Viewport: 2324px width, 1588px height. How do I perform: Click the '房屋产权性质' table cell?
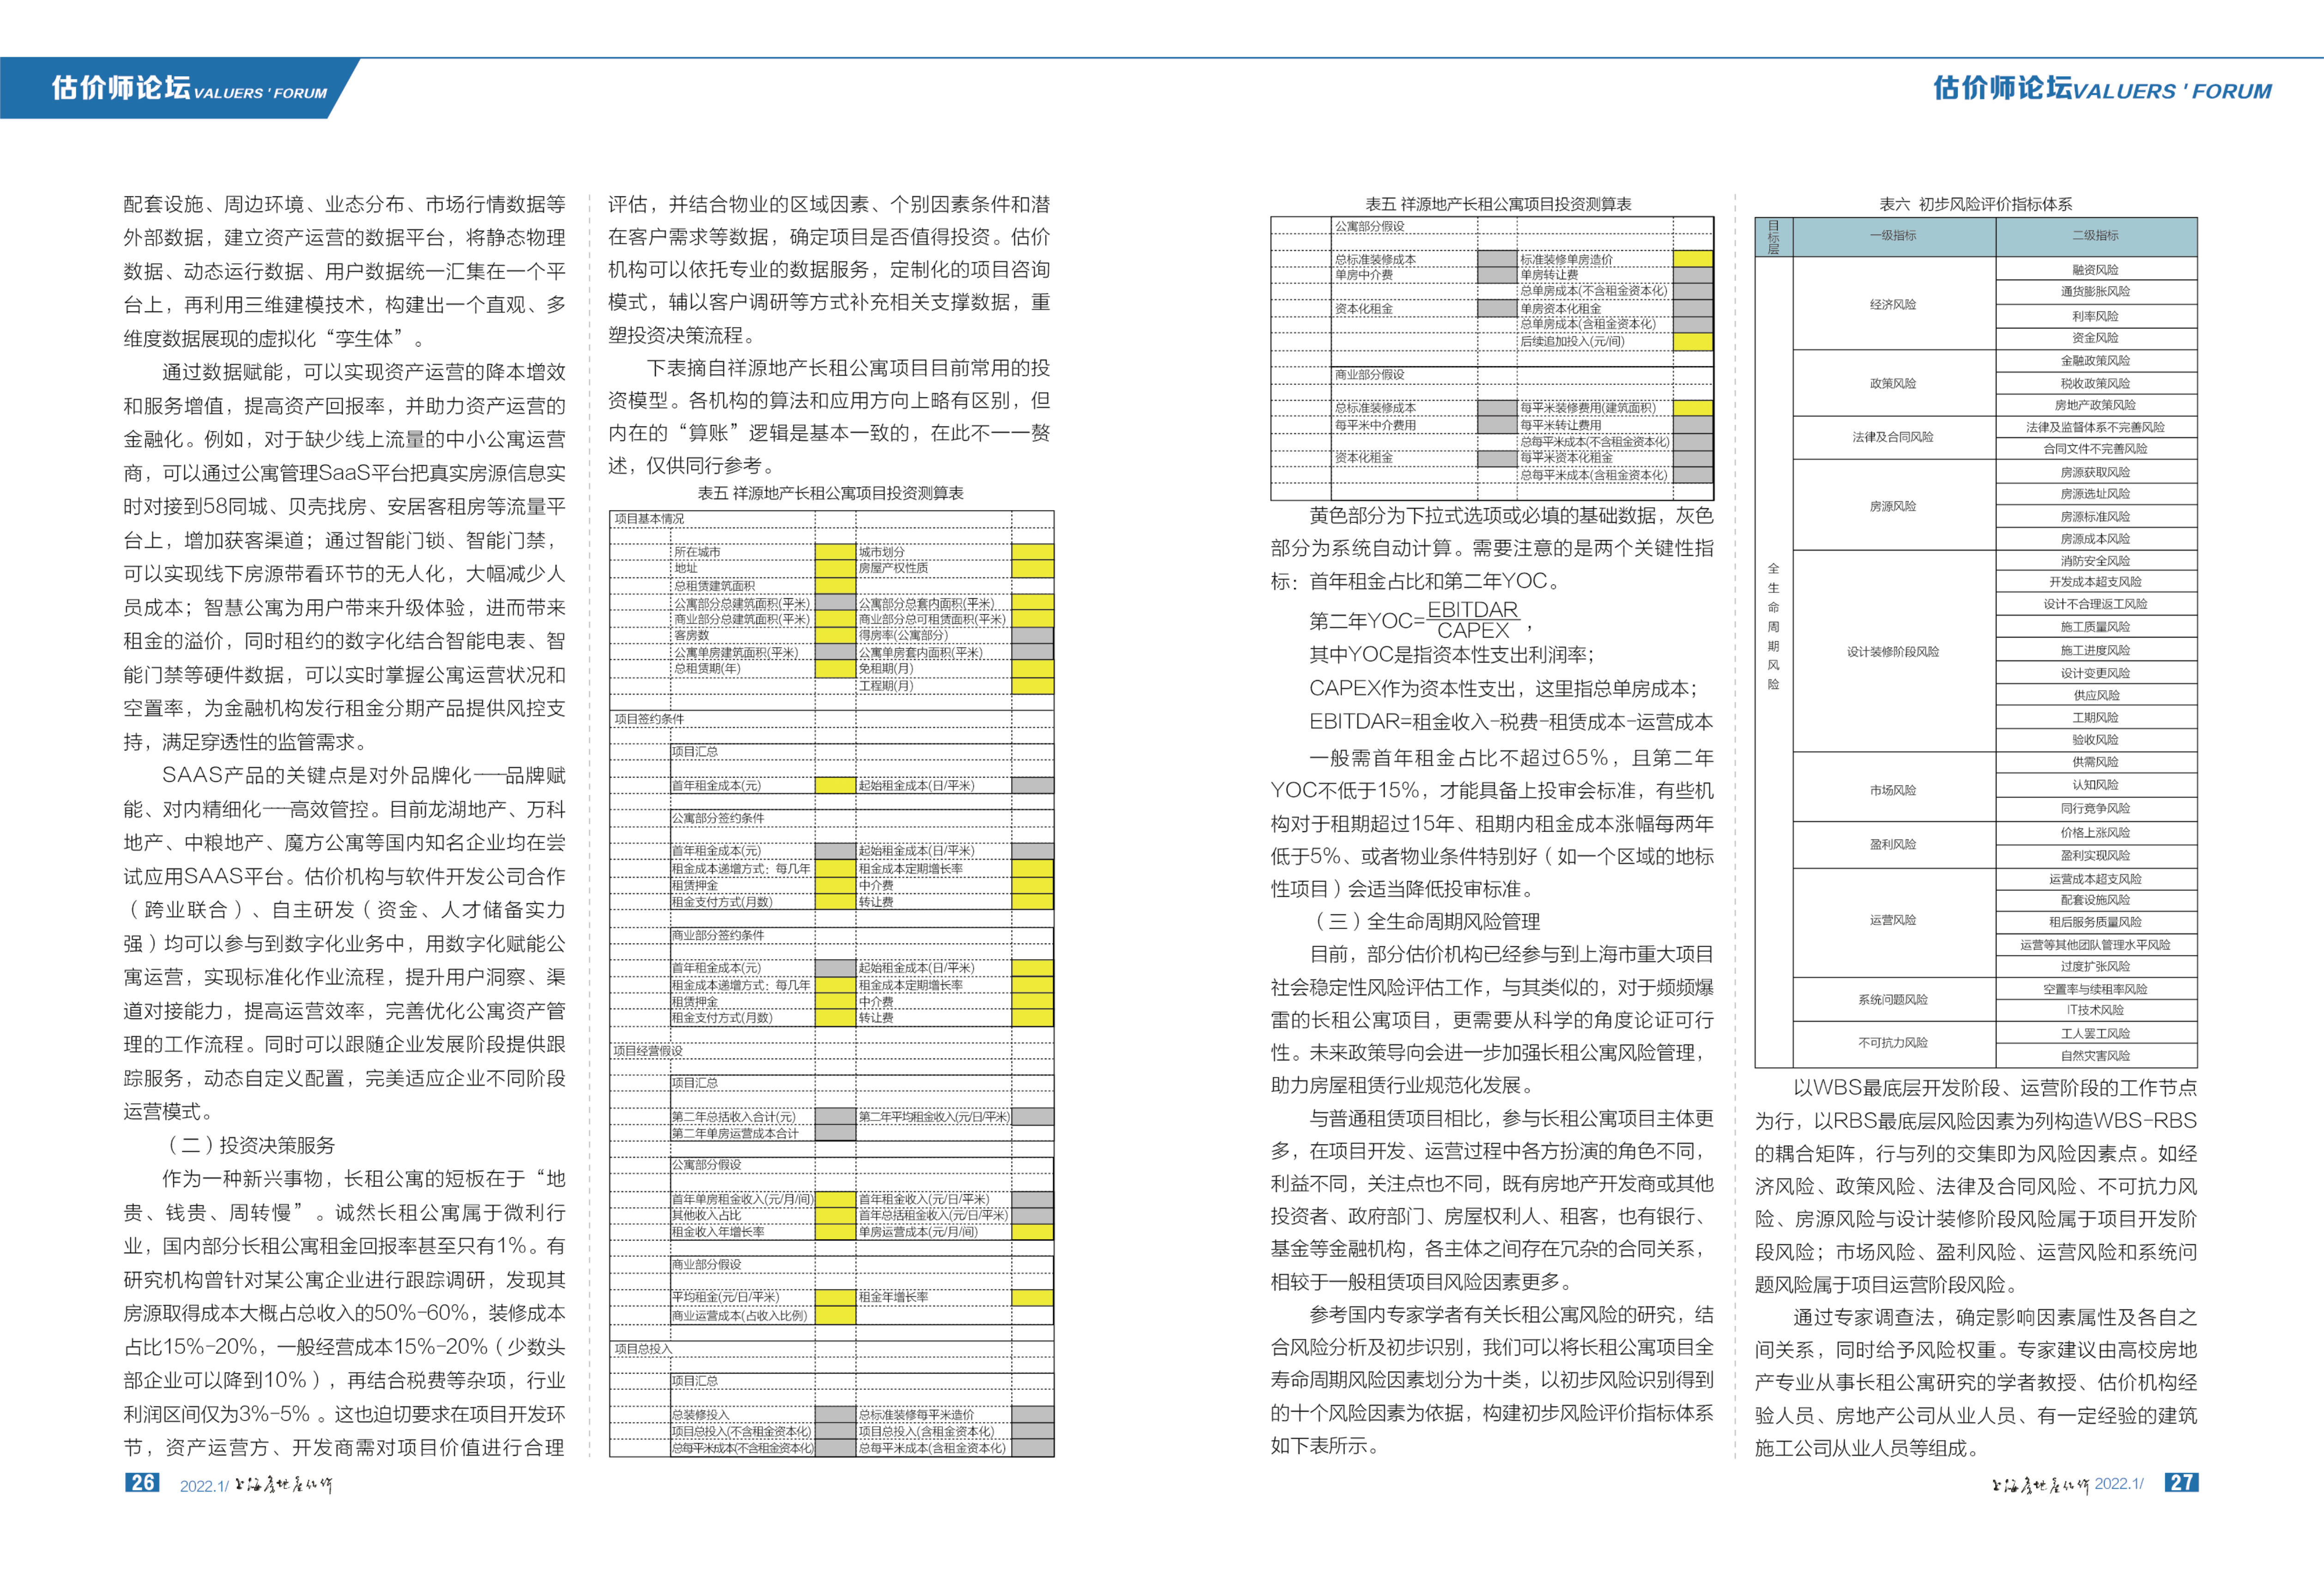tap(933, 568)
